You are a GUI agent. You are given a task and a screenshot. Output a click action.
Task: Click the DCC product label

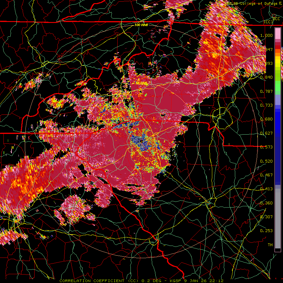pos(276,19)
